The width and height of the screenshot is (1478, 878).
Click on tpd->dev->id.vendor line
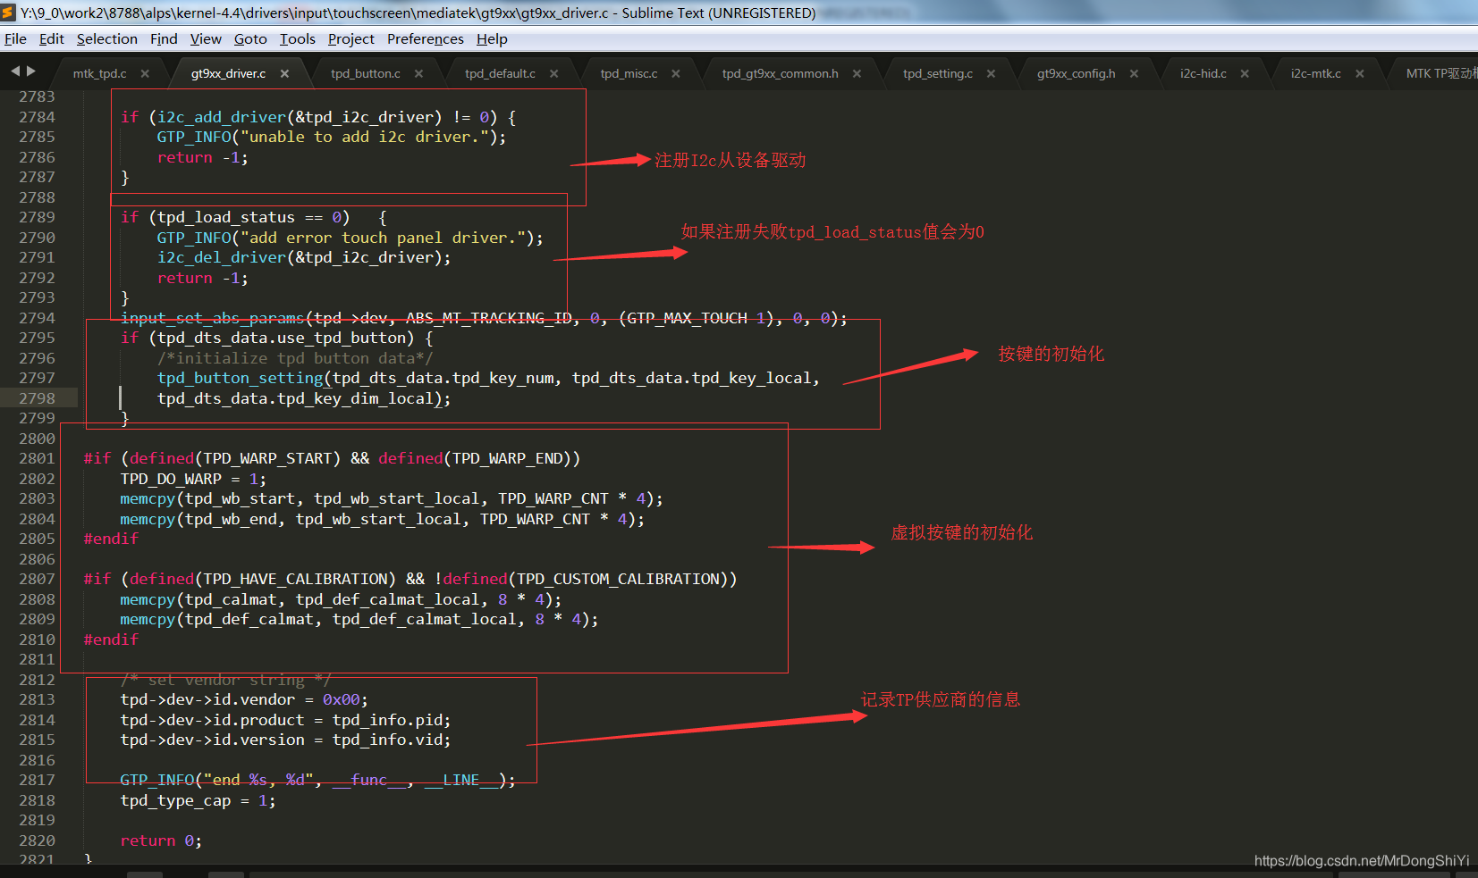[x=244, y=699]
